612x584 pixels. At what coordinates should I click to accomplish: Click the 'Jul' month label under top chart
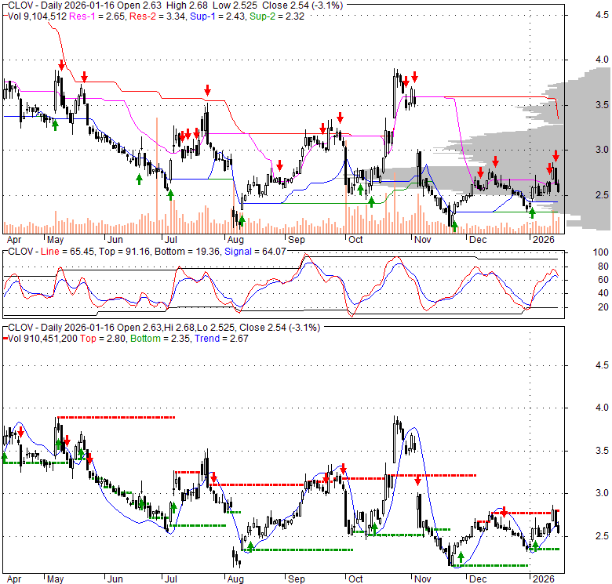coord(170,240)
